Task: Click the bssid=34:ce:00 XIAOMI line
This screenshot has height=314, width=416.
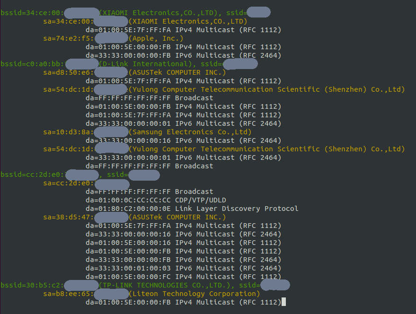Action: pos(135,12)
